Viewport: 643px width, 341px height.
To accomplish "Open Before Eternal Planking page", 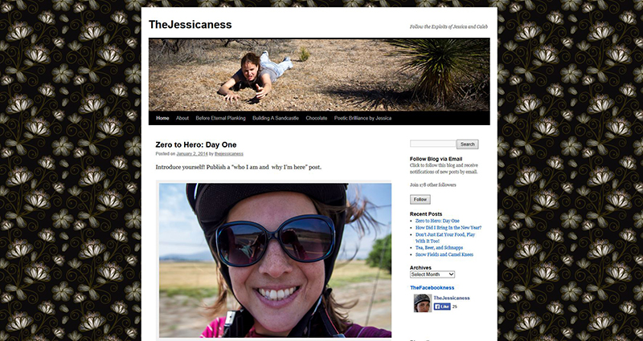I will 220,118.
